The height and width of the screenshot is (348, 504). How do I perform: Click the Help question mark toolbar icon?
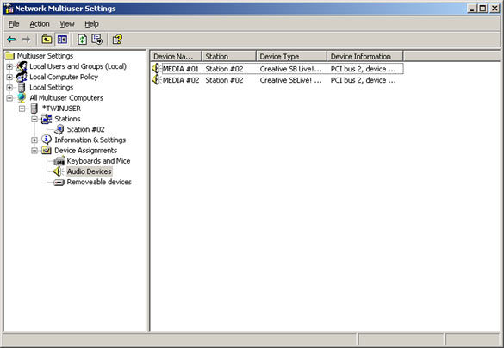117,40
